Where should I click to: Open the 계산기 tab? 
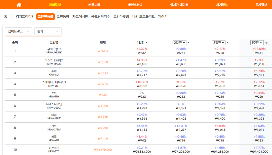pyautogui.click(x=163, y=16)
